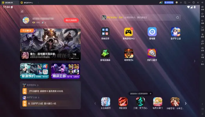Open the 腾讯云游 banner
Screen dimensions: 205x117
[65, 71]
